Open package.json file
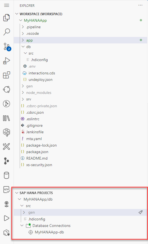 (37, 152)
